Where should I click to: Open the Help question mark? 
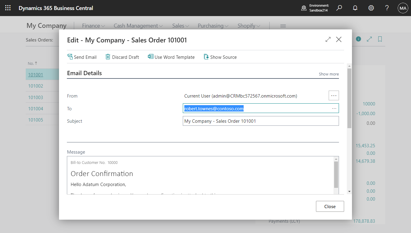click(387, 8)
